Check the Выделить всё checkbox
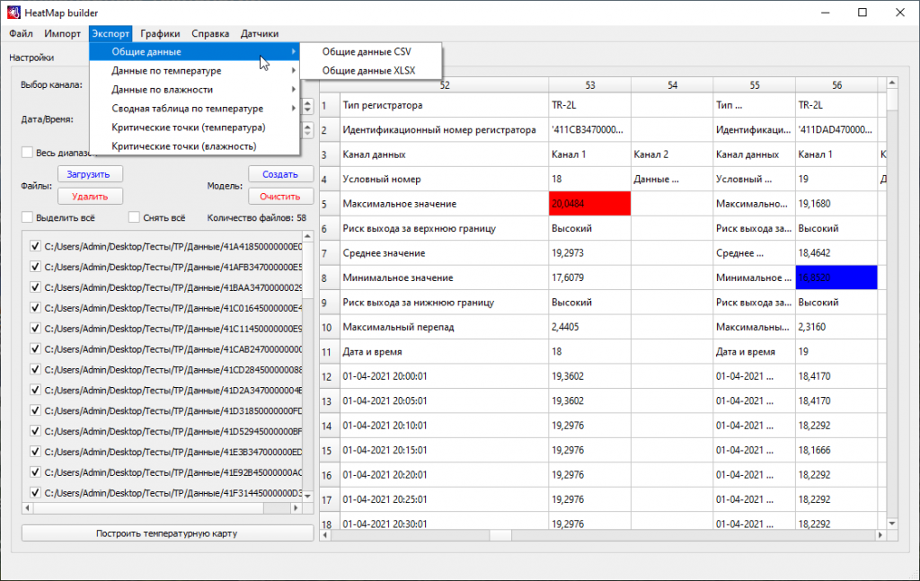The height and width of the screenshot is (581, 920). pyautogui.click(x=27, y=217)
